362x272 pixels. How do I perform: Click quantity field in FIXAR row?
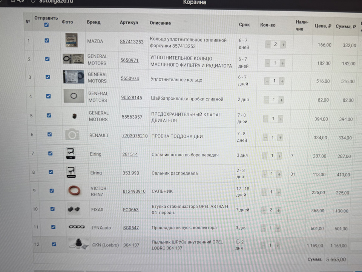[x=271, y=210]
